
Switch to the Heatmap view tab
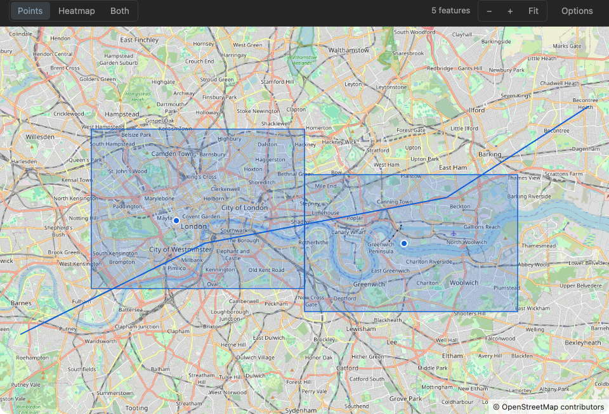tap(77, 11)
